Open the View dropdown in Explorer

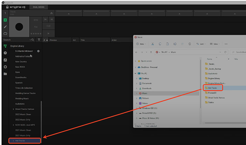[x=215, y=44]
